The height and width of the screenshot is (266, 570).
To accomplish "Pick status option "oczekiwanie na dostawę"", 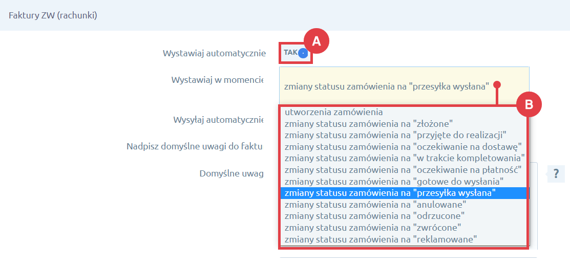I will [x=404, y=147].
